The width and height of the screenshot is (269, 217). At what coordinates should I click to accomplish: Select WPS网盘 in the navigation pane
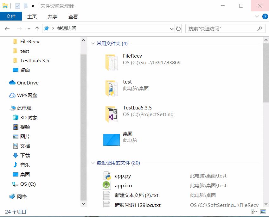coord(27,96)
